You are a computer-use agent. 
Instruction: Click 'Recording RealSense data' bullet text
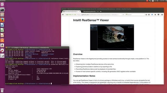[96, 69]
